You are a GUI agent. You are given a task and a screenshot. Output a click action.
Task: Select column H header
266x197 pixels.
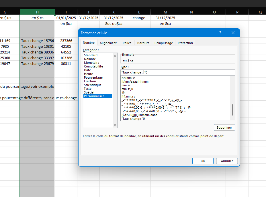37,12
